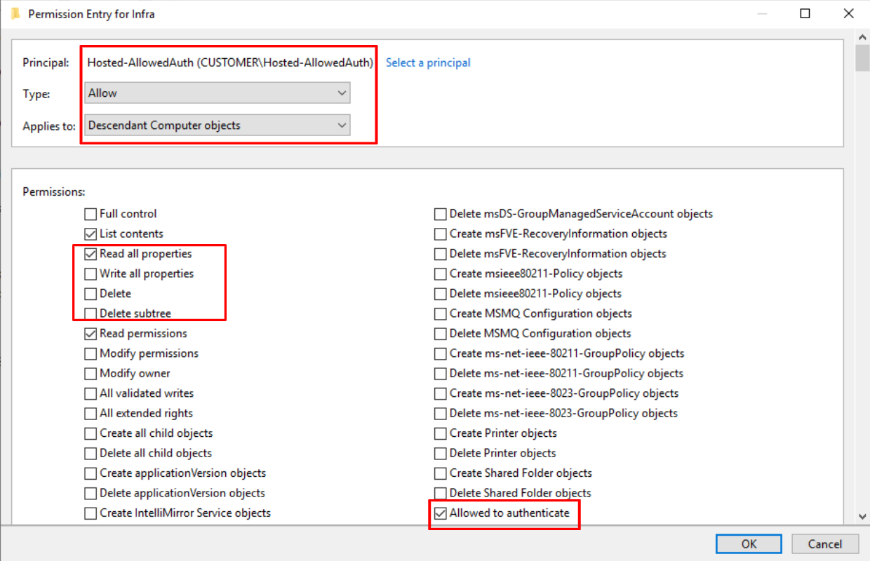
Task: Click the Cancel button
Action: click(x=825, y=544)
